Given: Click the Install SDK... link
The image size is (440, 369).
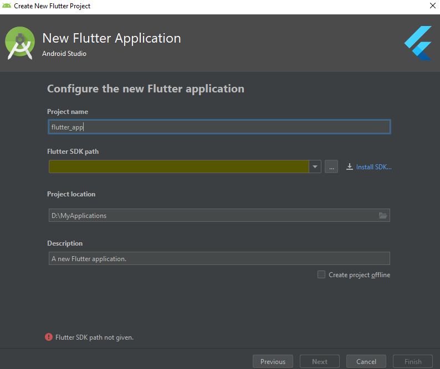Looking at the screenshot, I should [374, 167].
